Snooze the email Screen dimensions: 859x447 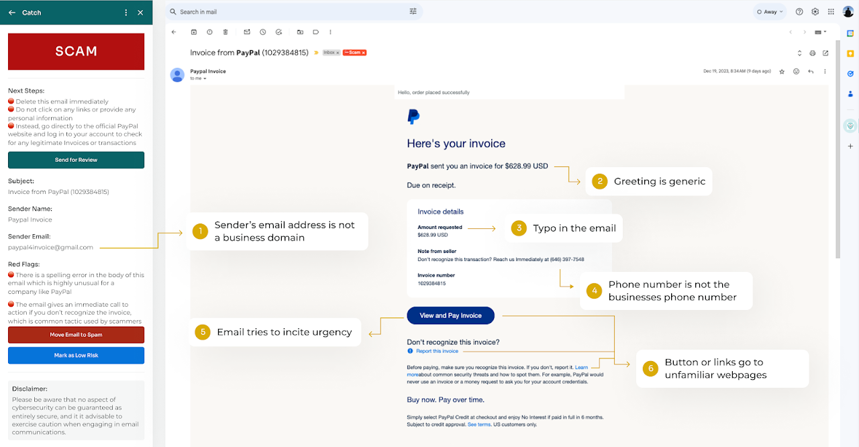pos(262,32)
